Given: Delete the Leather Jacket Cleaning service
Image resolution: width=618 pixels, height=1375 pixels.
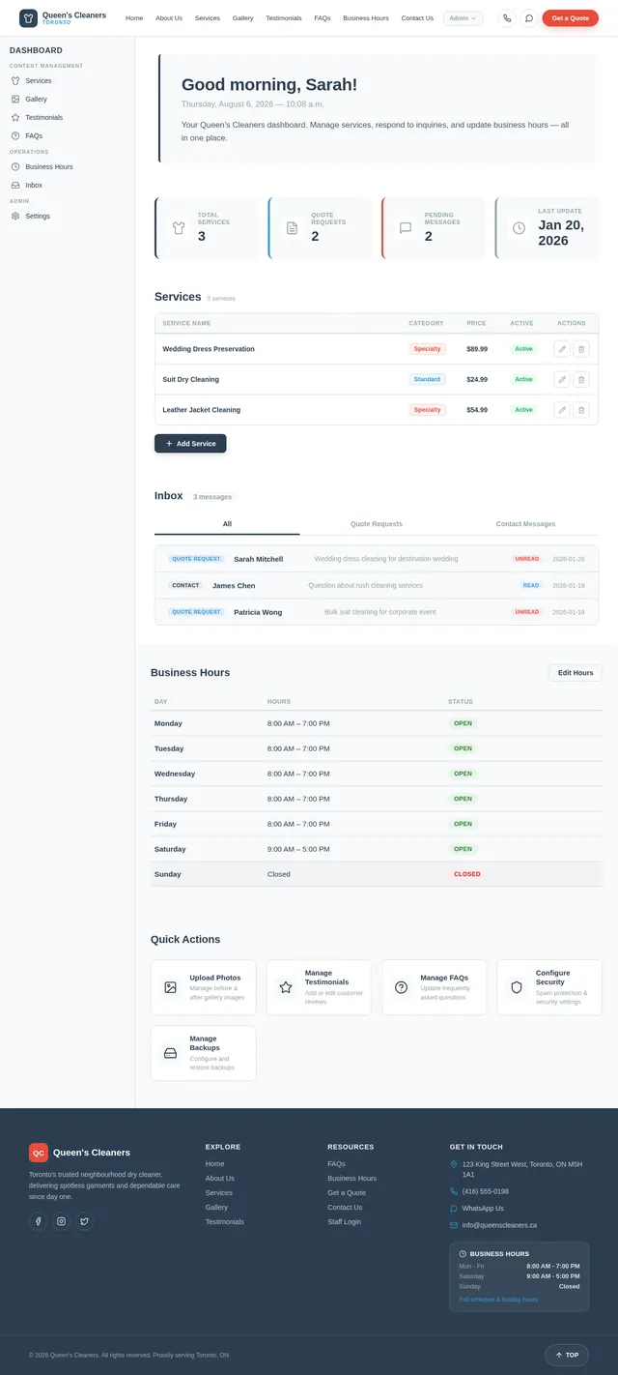Looking at the screenshot, I should click(x=581, y=410).
